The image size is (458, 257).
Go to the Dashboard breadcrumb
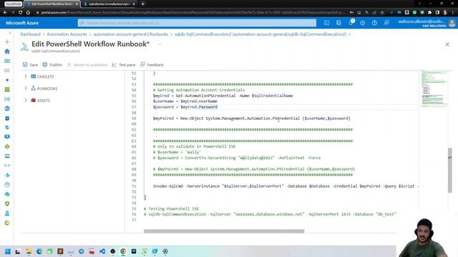point(30,34)
